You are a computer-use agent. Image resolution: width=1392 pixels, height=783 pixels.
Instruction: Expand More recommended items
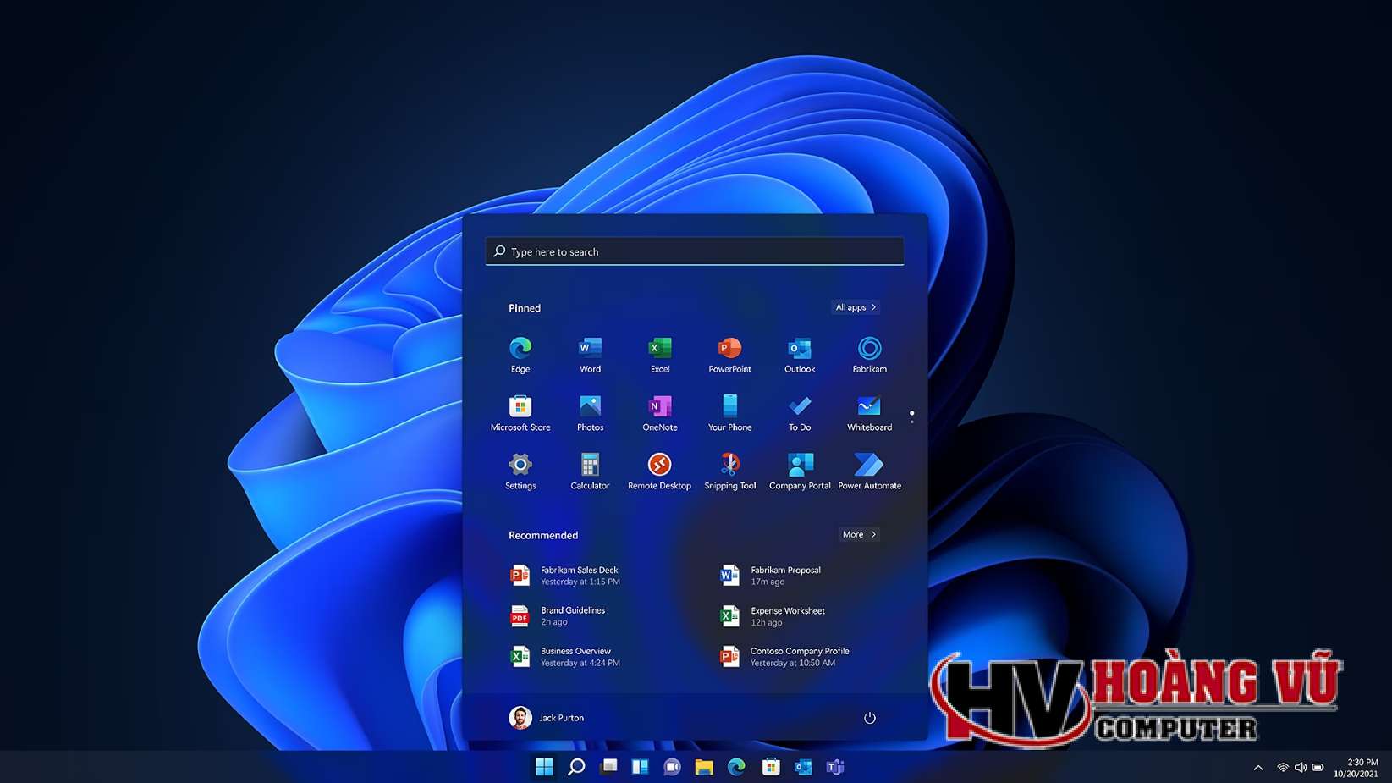(x=859, y=534)
